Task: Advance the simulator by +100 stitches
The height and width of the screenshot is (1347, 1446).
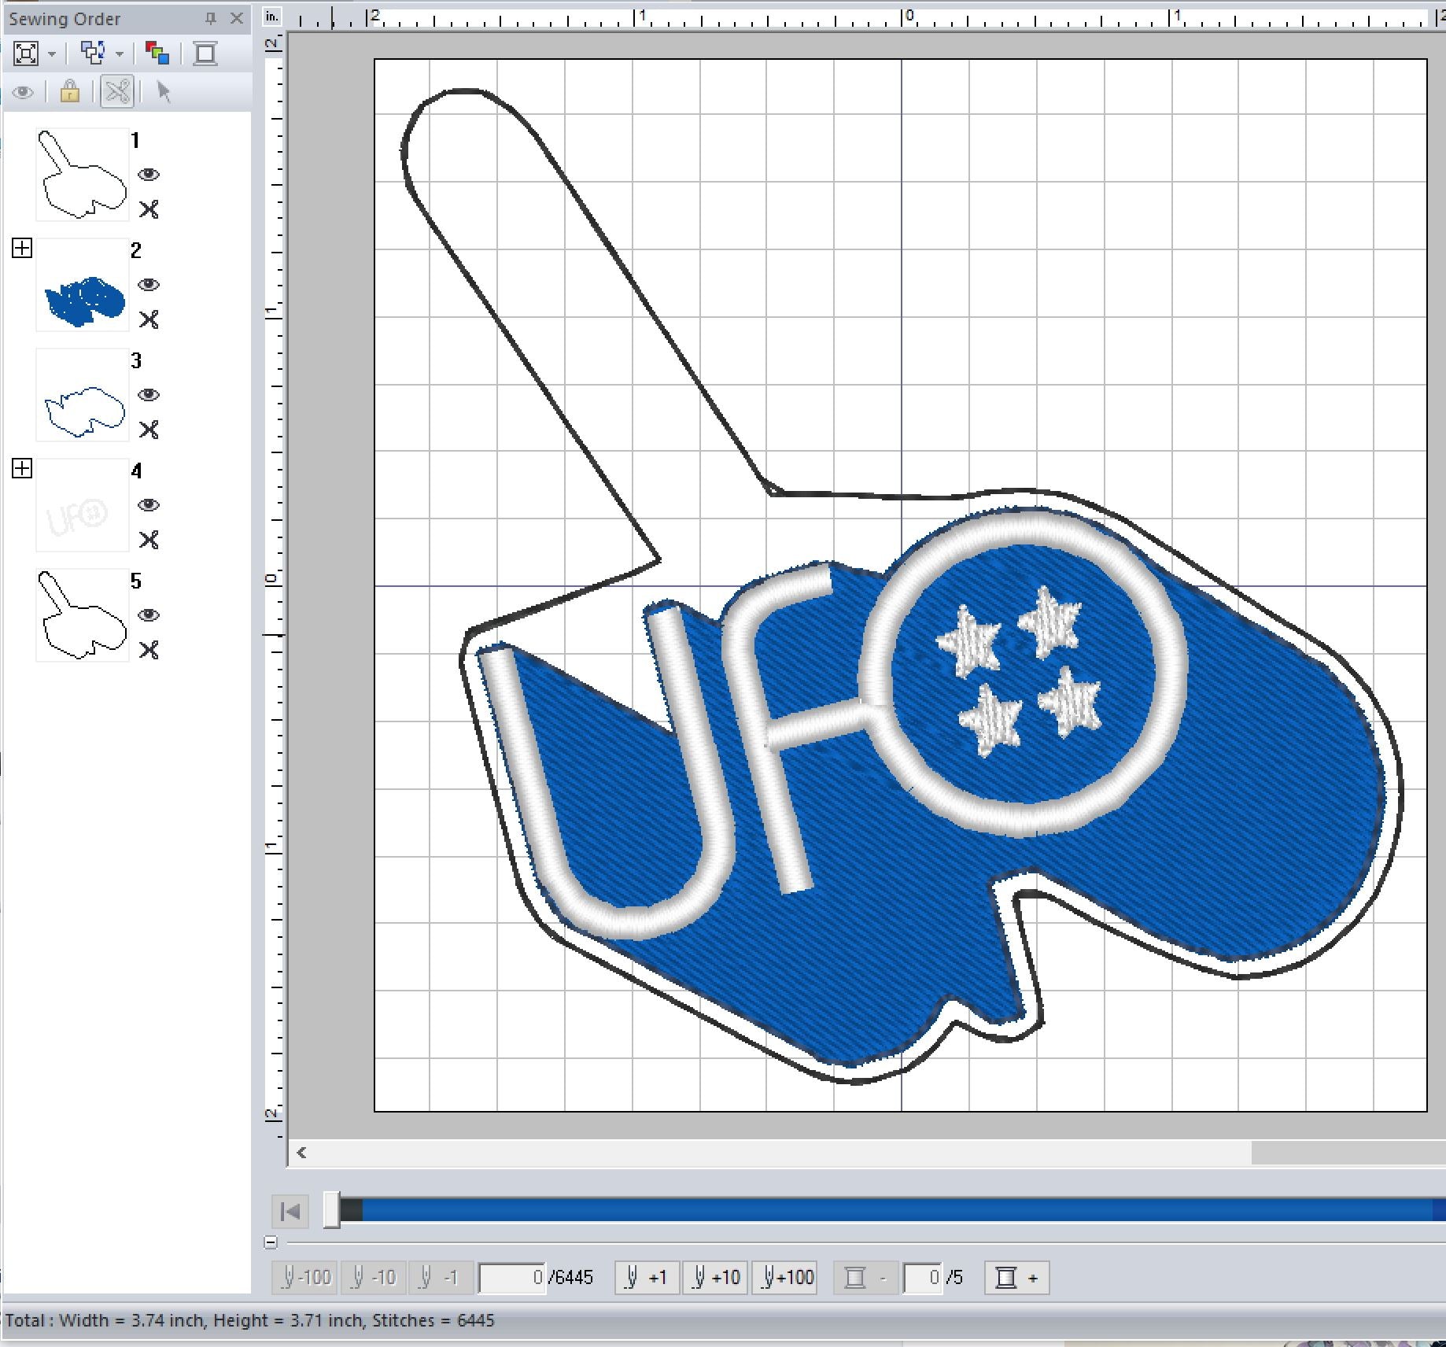Action: (x=784, y=1277)
